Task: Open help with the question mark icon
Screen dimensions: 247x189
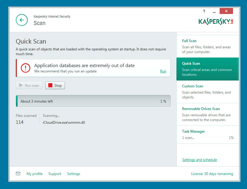Action: [x=204, y=11]
